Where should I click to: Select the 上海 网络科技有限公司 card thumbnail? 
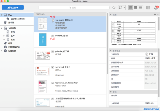pyautogui.click(x=43, y=102)
